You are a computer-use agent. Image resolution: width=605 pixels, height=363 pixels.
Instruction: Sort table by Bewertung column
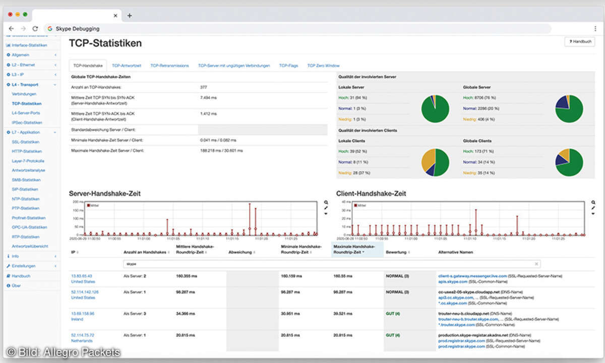[398, 252]
